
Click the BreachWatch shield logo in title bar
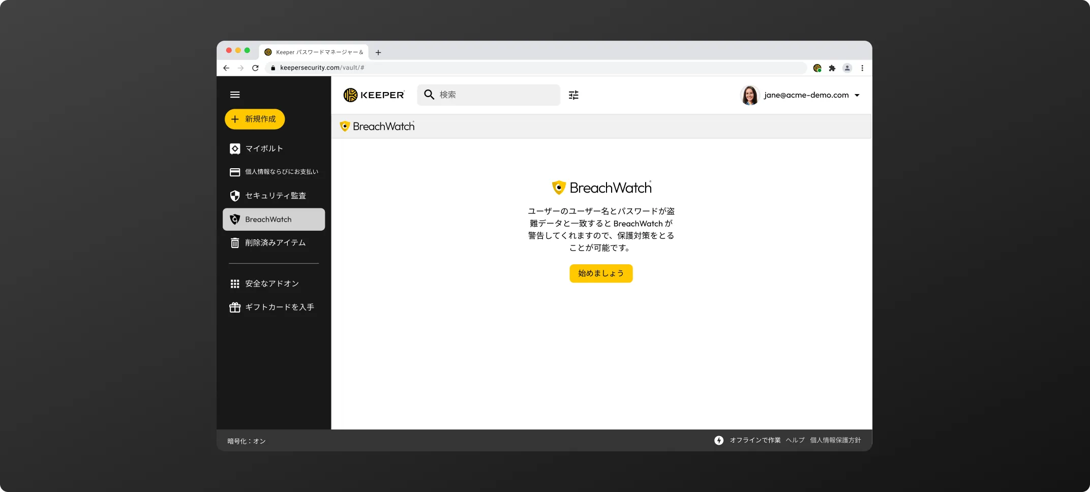click(x=345, y=126)
